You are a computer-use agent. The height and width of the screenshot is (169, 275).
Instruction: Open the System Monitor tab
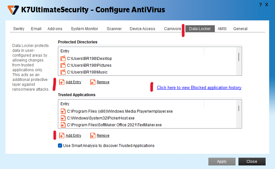[84, 29]
